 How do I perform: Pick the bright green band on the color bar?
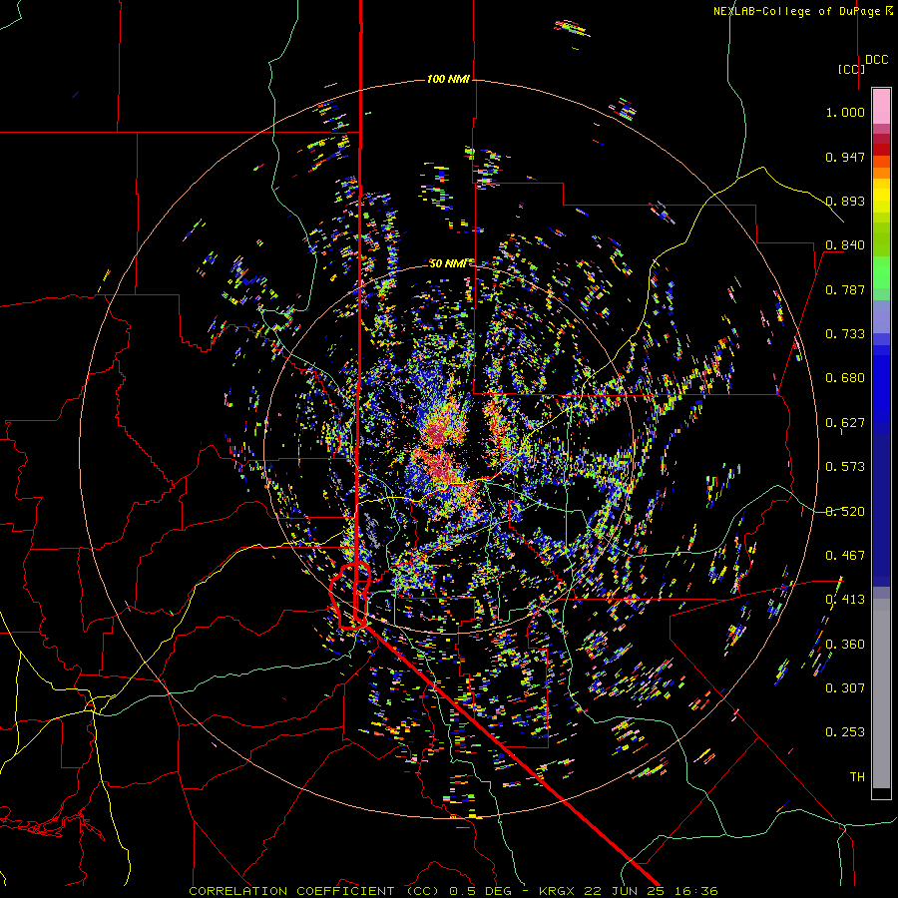tap(881, 272)
